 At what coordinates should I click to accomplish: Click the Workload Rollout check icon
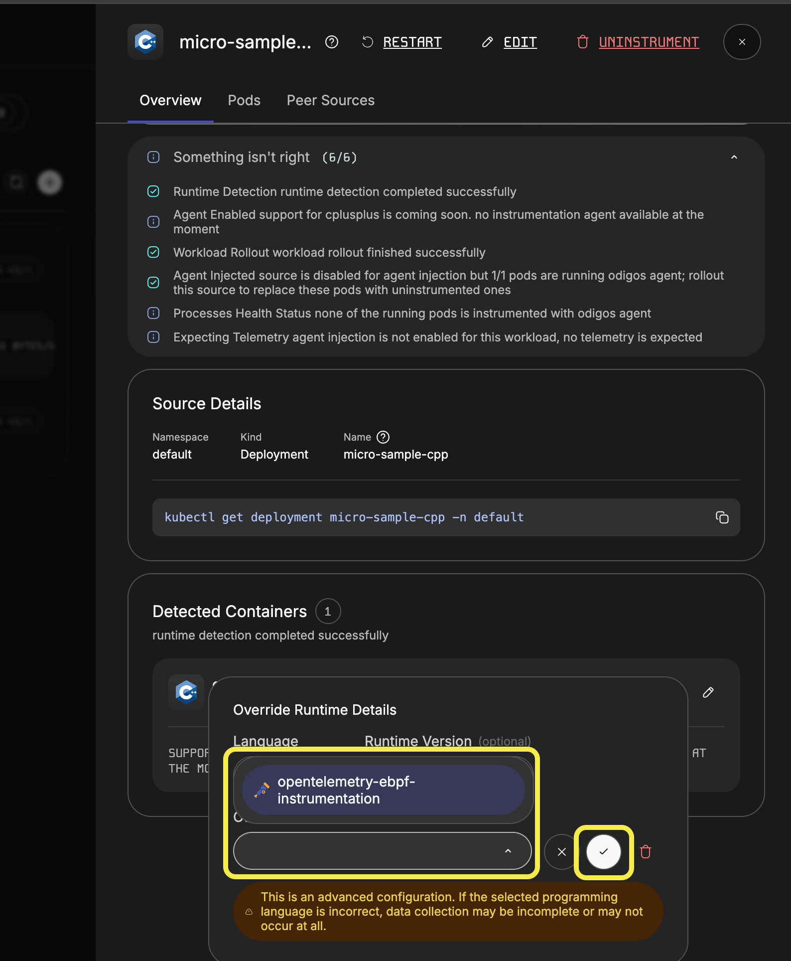pyautogui.click(x=153, y=252)
